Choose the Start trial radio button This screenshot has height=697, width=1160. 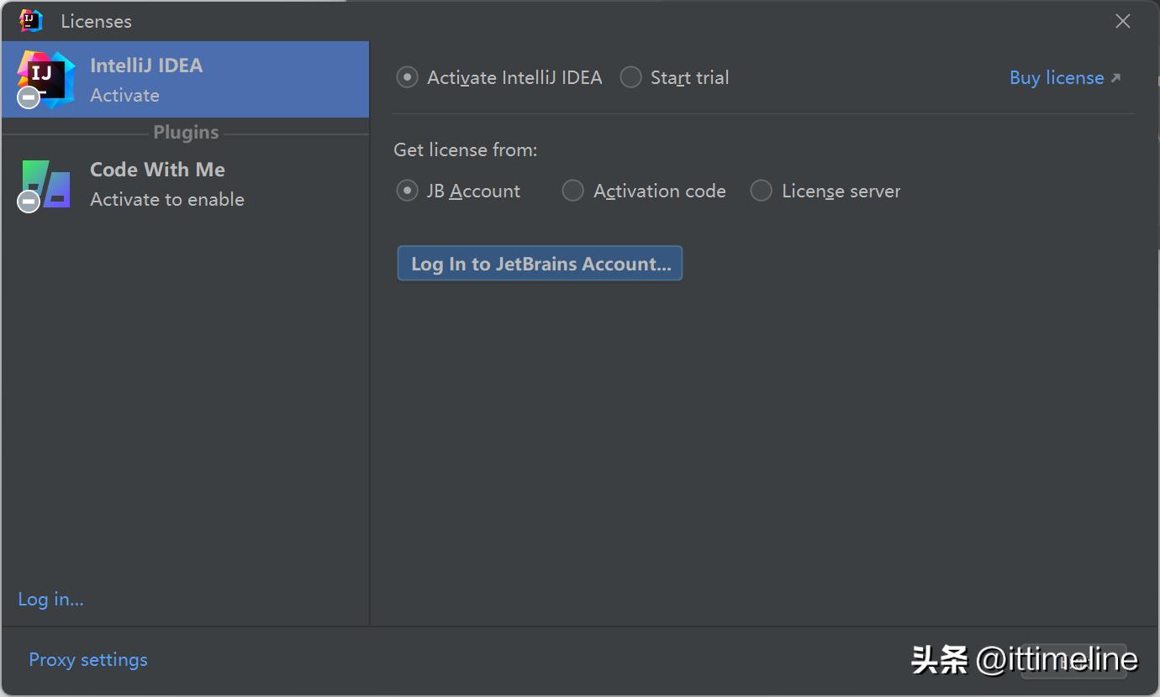(x=674, y=77)
